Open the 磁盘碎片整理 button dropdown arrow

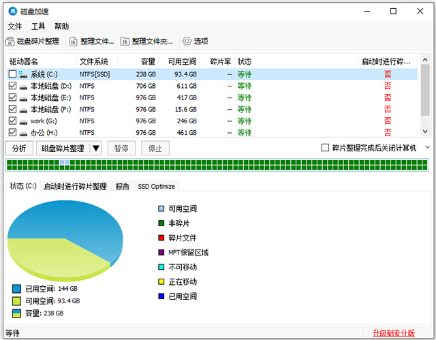pos(96,148)
